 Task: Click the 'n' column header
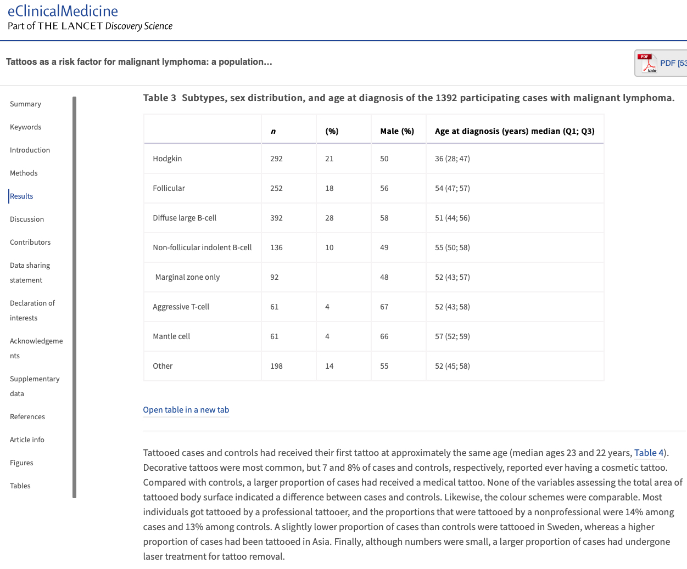(273, 131)
